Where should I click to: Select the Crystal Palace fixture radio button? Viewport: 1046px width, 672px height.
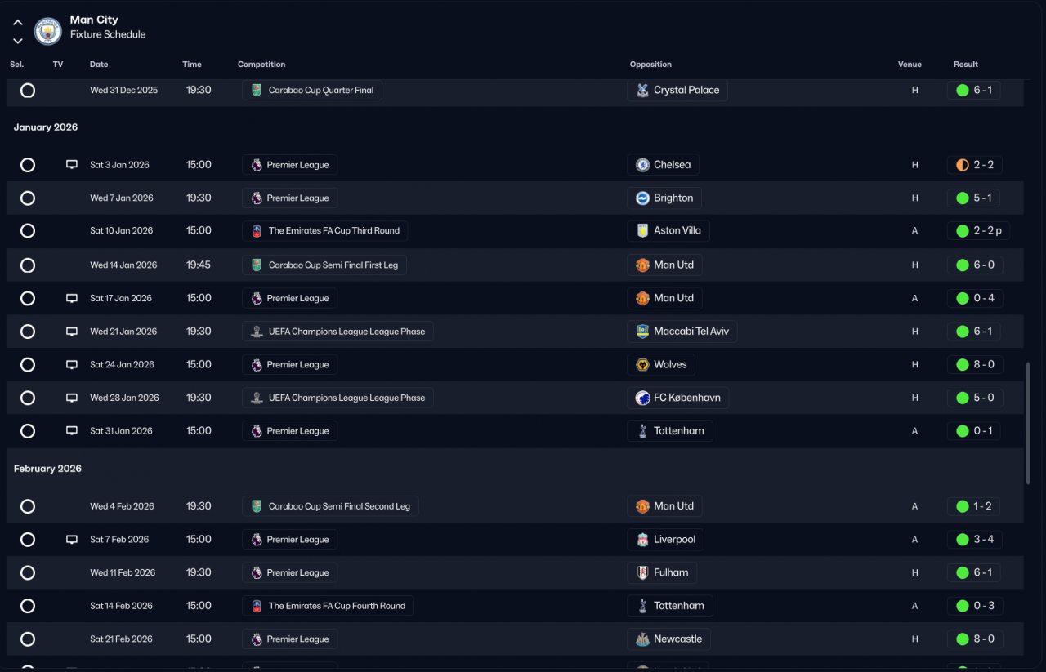(28, 91)
